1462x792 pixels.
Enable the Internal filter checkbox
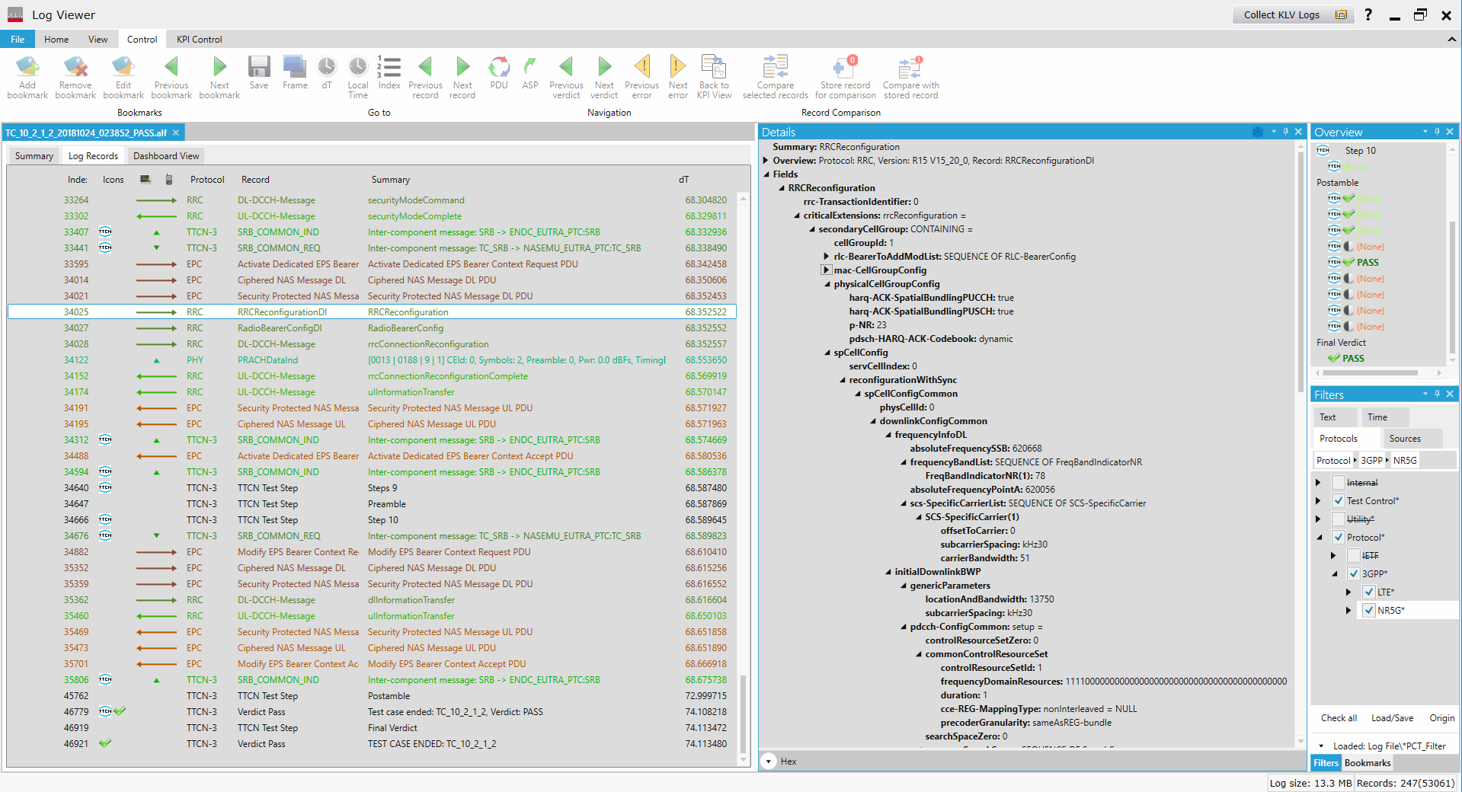[1339, 482]
